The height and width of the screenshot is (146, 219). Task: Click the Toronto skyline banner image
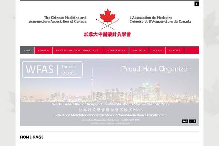(109, 92)
